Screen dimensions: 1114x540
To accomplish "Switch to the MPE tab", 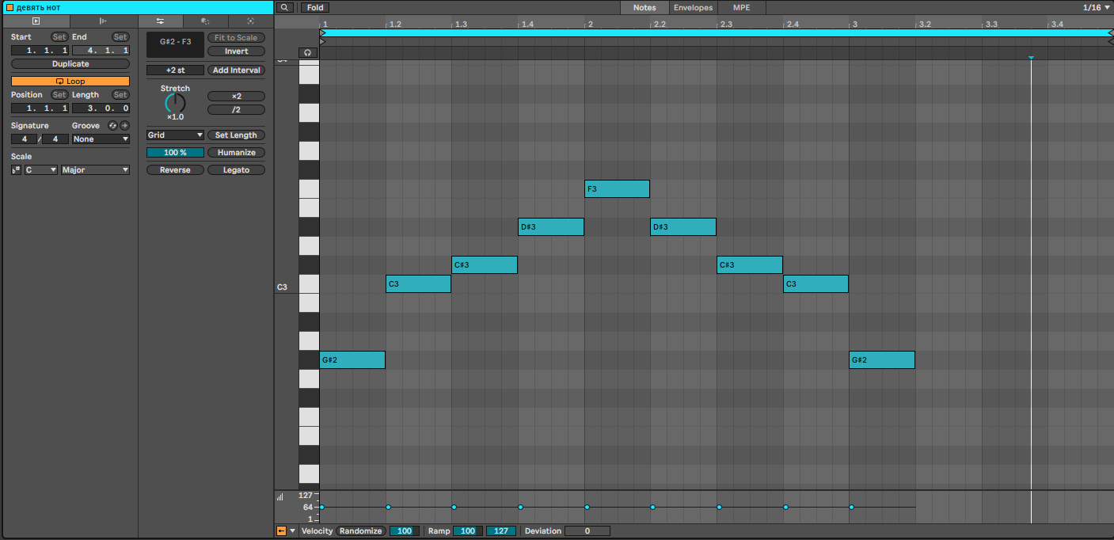I will (742, 8).
